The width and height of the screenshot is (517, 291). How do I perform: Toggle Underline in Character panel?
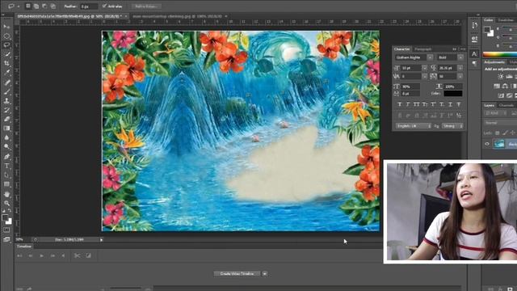(x=450, y=104)
